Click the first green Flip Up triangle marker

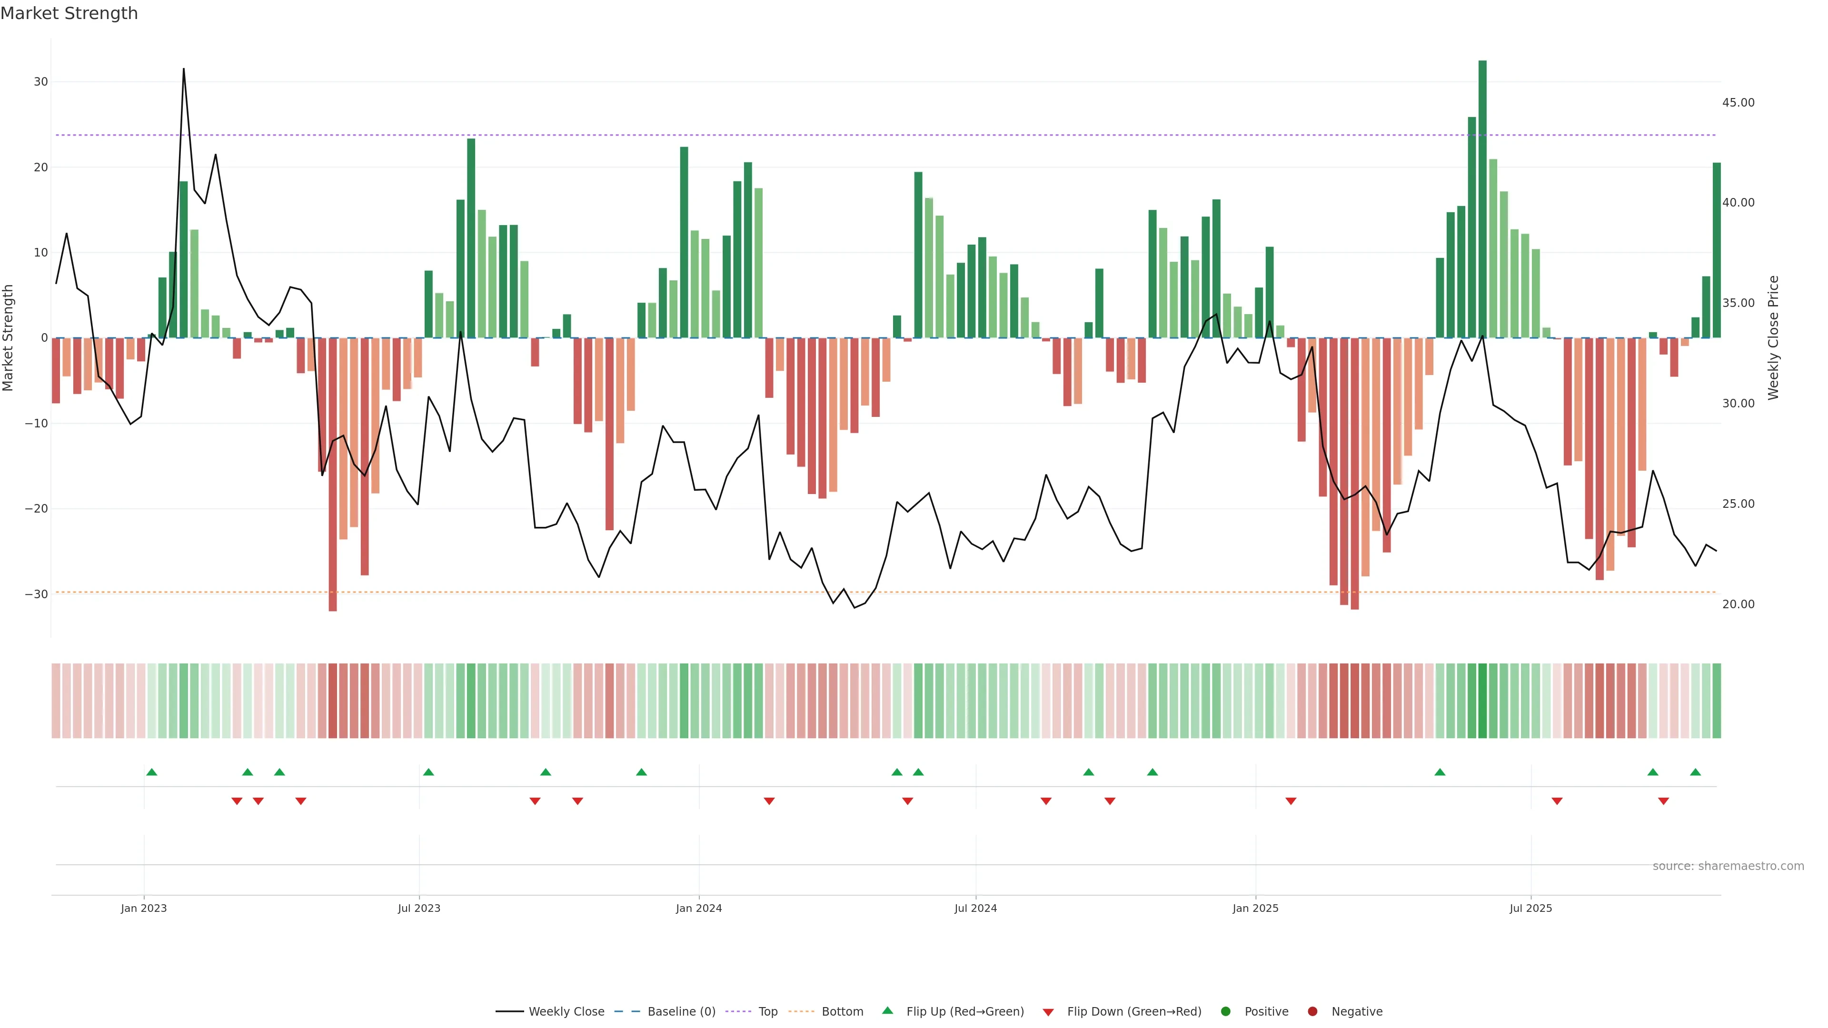(151, 772)
